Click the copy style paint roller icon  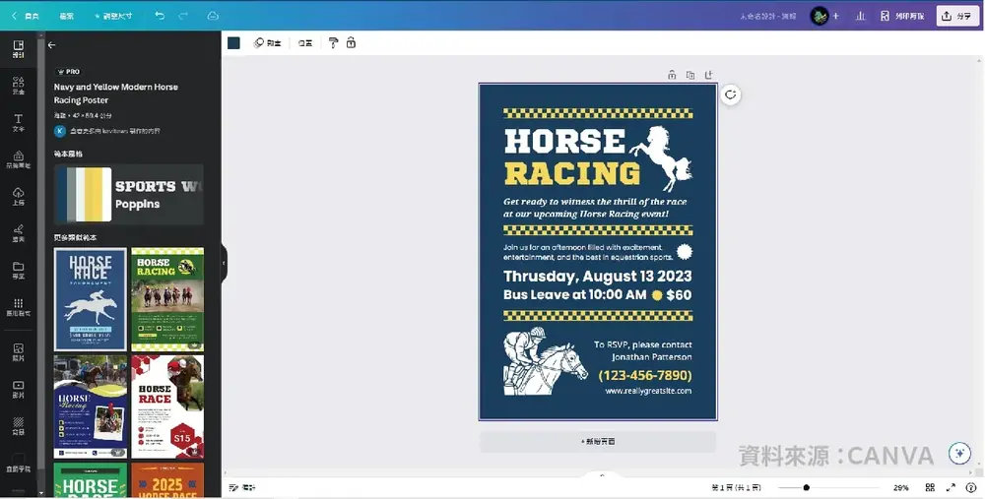coord(333,42)
